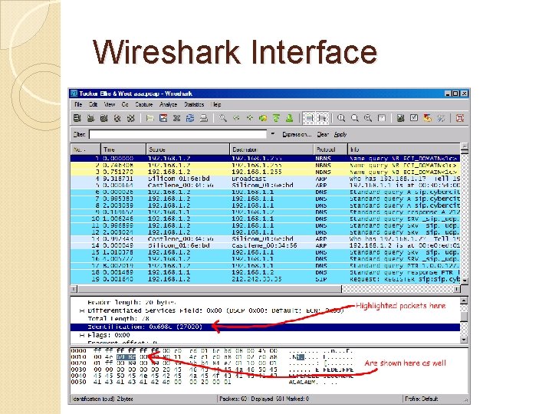The width and height of the screenshot is (552, 414).
Task: Select packet 19 SIP REGISTER request row
Action: click(x=265, y=279)
